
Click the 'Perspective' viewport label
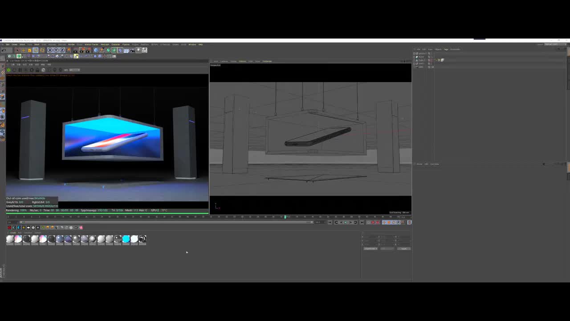coord(216,65)
